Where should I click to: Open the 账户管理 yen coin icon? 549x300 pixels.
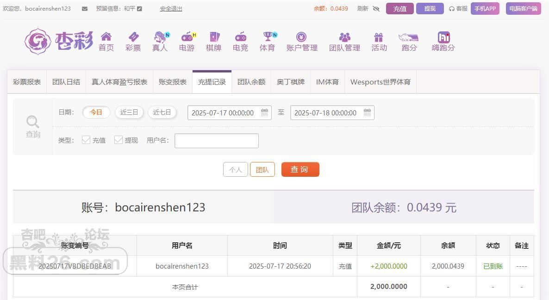(x=301, y=36)
